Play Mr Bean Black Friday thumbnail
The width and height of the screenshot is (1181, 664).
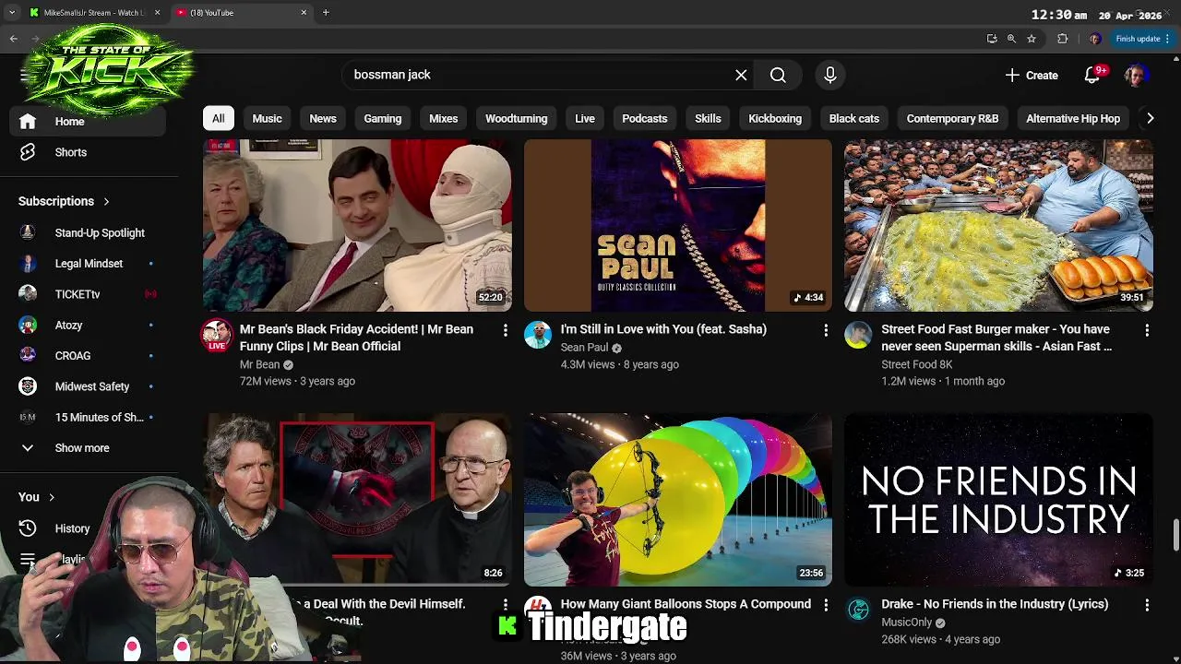click(x=357, y=225)
